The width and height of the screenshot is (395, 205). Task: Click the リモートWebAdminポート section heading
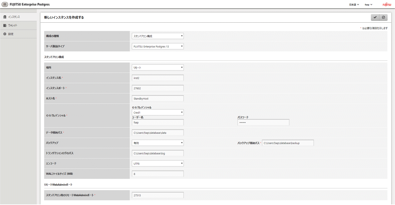pos(59,185)
